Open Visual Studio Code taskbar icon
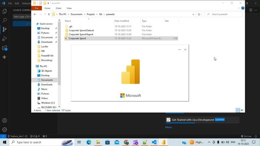The width and height of the screenshot is (260, 146). [154, 142]
